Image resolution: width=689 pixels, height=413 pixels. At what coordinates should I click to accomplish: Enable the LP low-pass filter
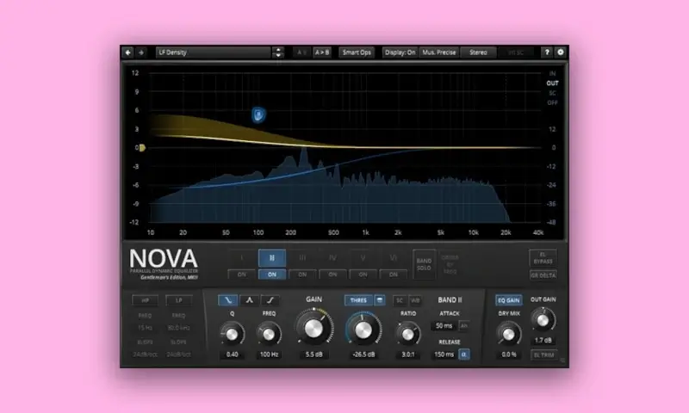(179, 300)
